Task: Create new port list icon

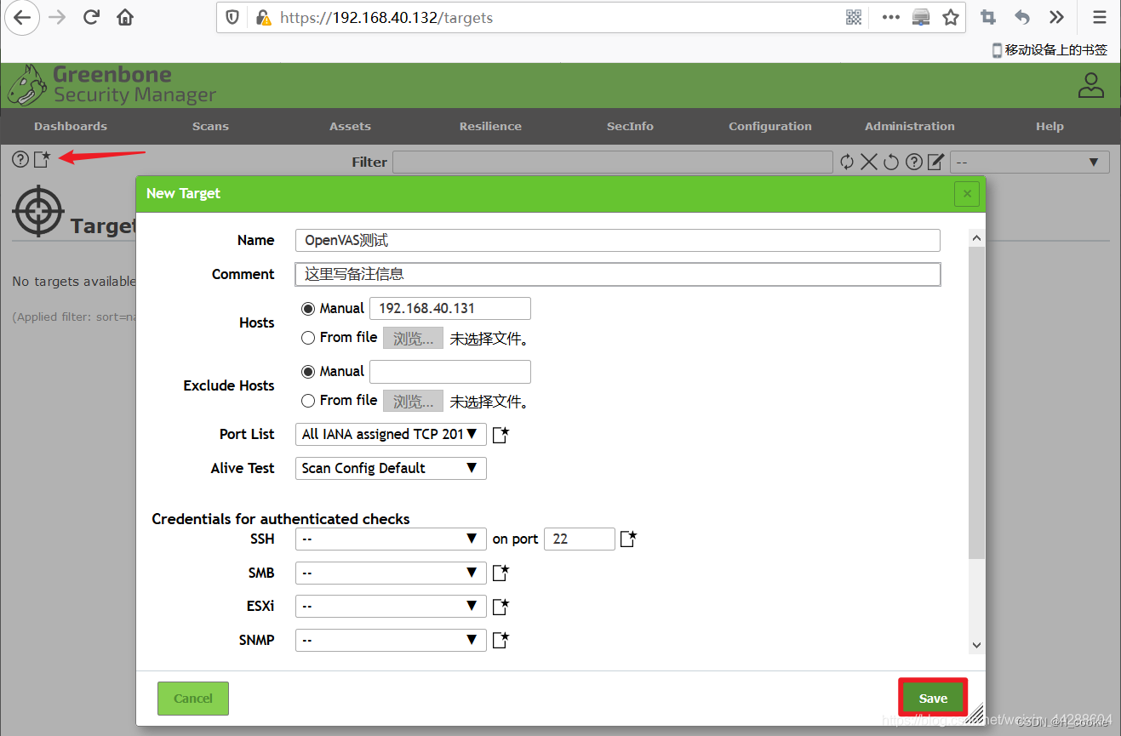Action: tap(501, 435)
